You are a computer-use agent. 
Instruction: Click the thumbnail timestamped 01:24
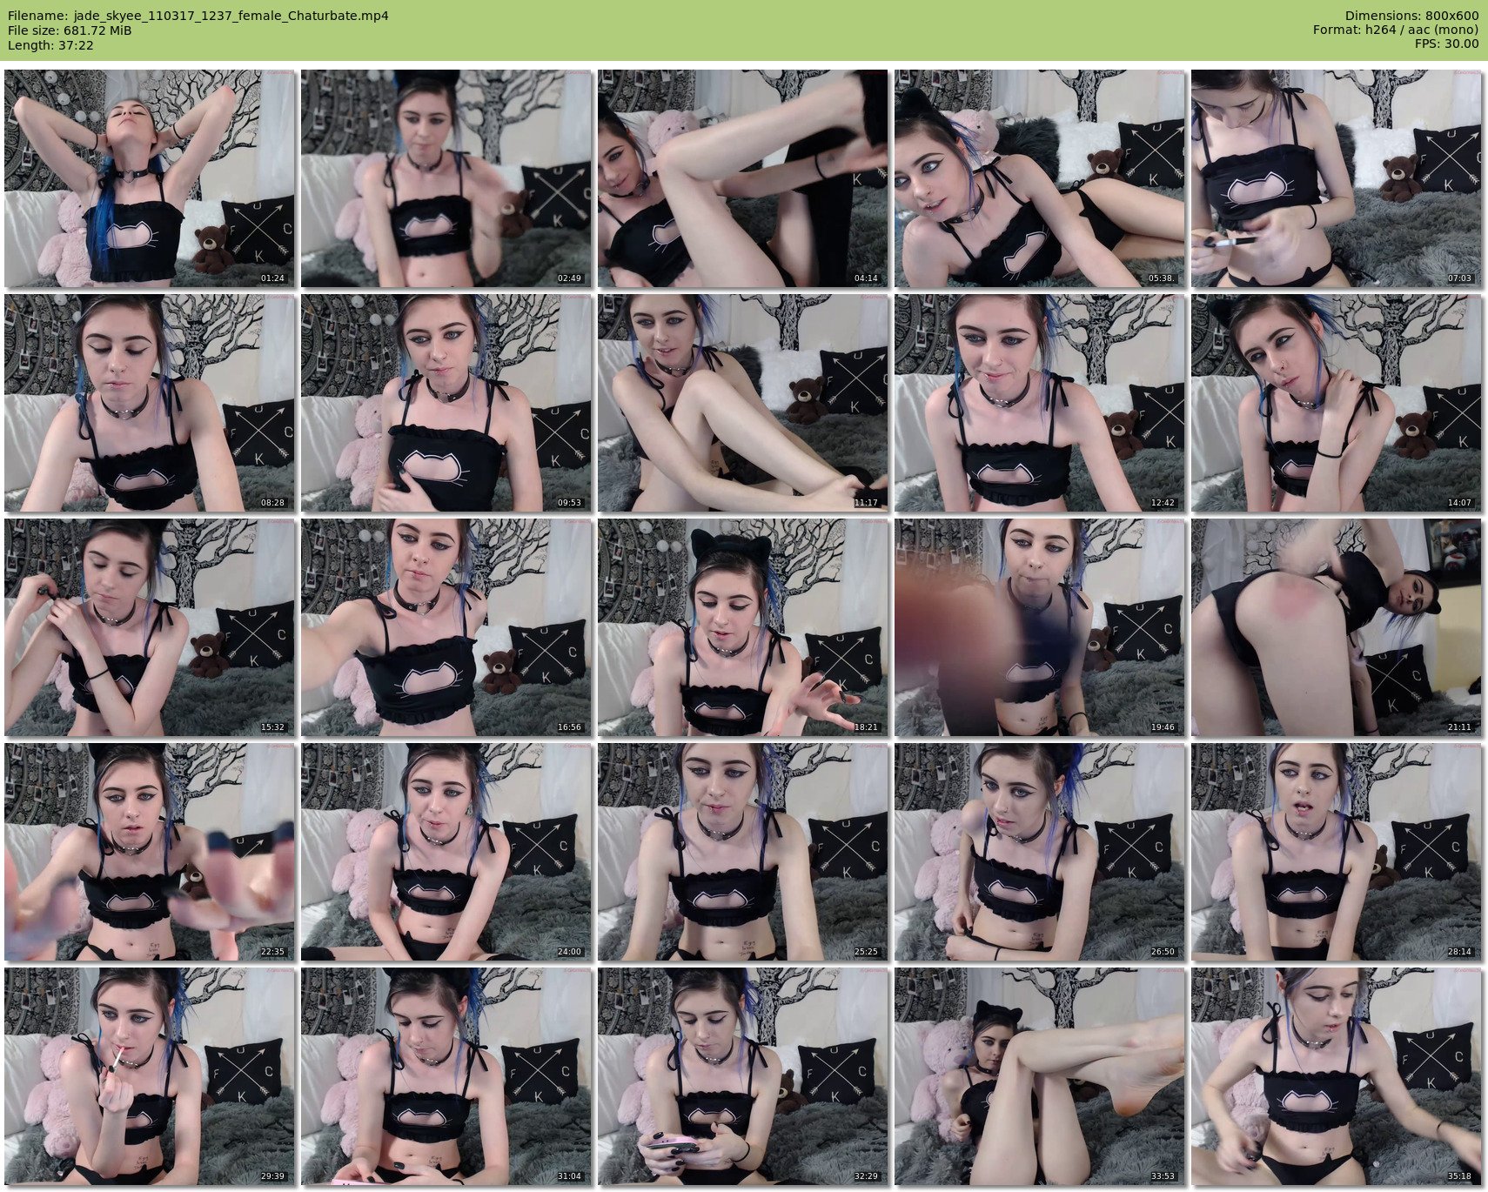pos(150,178)
